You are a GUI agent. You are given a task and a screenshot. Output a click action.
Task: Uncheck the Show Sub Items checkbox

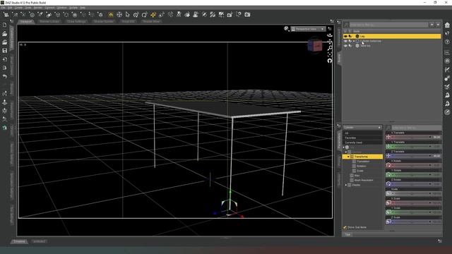tap(345, 227)
